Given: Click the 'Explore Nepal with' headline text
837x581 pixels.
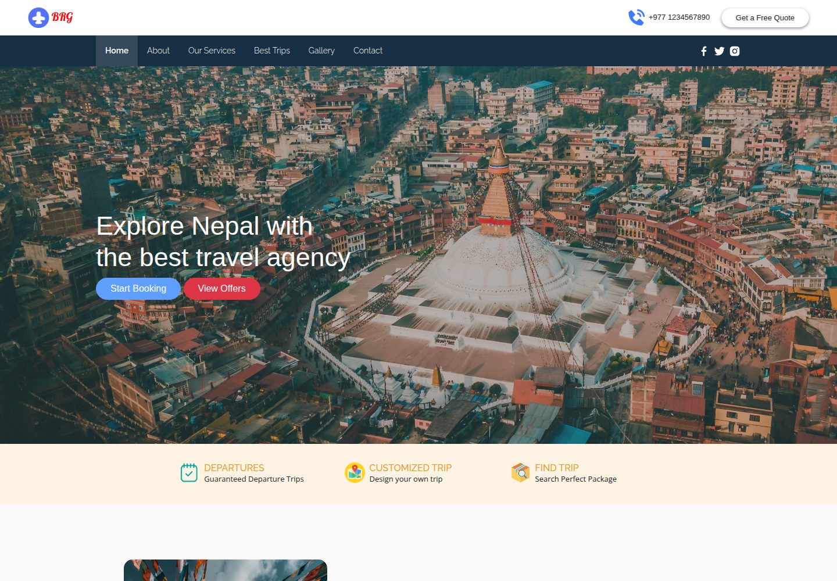Looking at the screenshot, I should tap(205, 226).
